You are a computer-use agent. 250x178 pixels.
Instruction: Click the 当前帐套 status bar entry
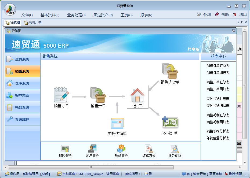[x=88, y=174]
